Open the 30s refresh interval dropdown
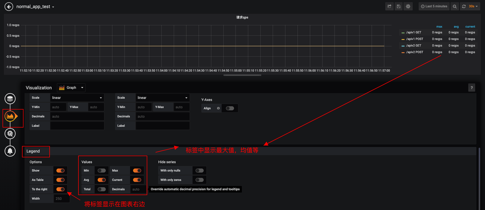 (x=474, y=6)
